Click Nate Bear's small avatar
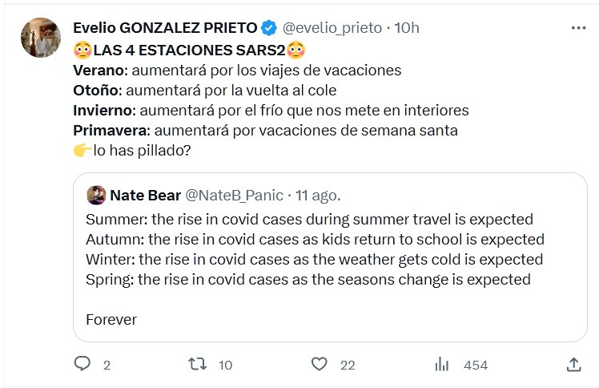599x388 pixels. tap(96, 195)
